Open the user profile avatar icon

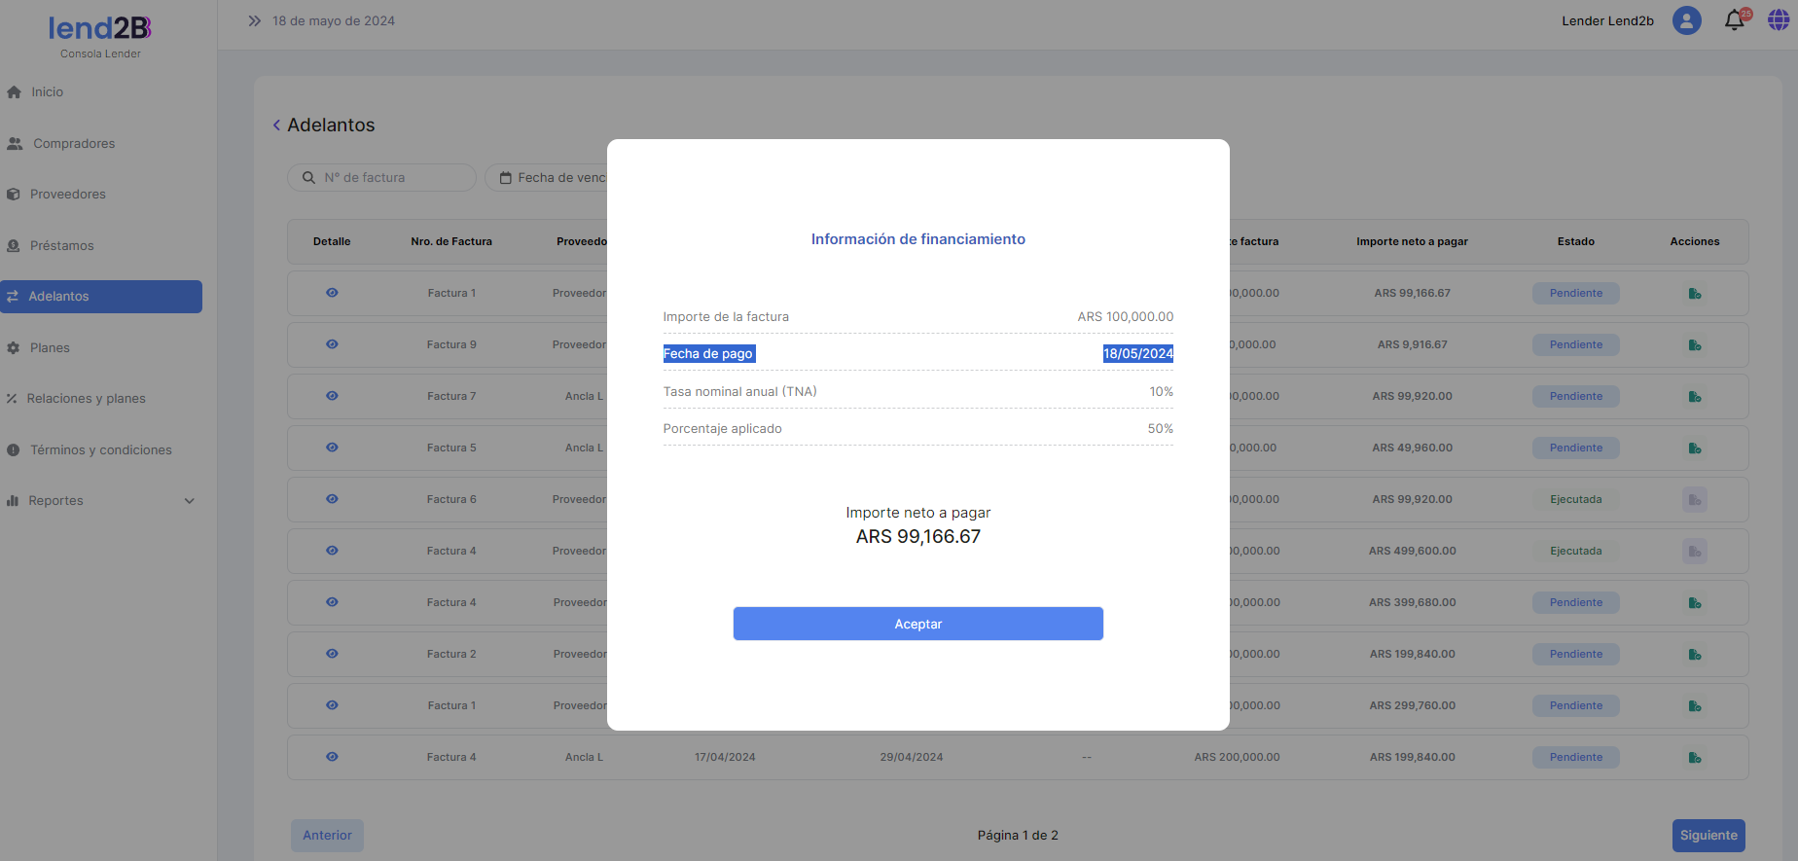pyautogui.click(x=1686, y=20)
